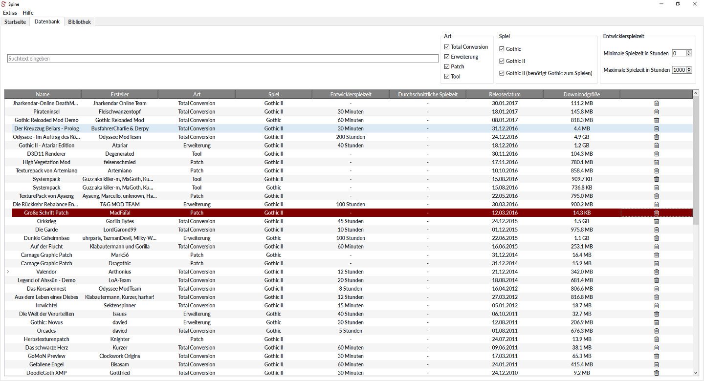Disable the Gothic II game filter
704x381 pixels.
coord(502,61)
